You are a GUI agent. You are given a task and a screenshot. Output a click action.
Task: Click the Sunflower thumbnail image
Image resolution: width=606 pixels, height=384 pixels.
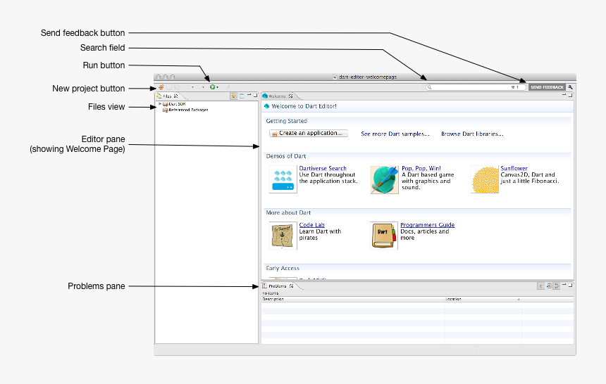tap(485, 179)
